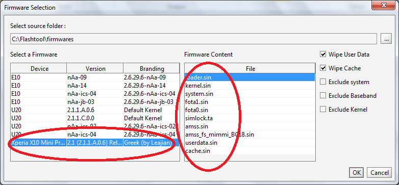Select the Xperia X10 Mini Pro firmware row
This screenshot has height=185, width=399.
point(95,143)
